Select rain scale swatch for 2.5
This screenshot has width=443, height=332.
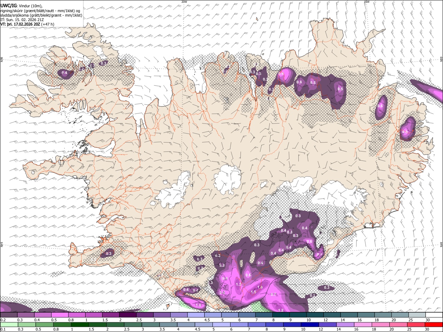[133, 324]
